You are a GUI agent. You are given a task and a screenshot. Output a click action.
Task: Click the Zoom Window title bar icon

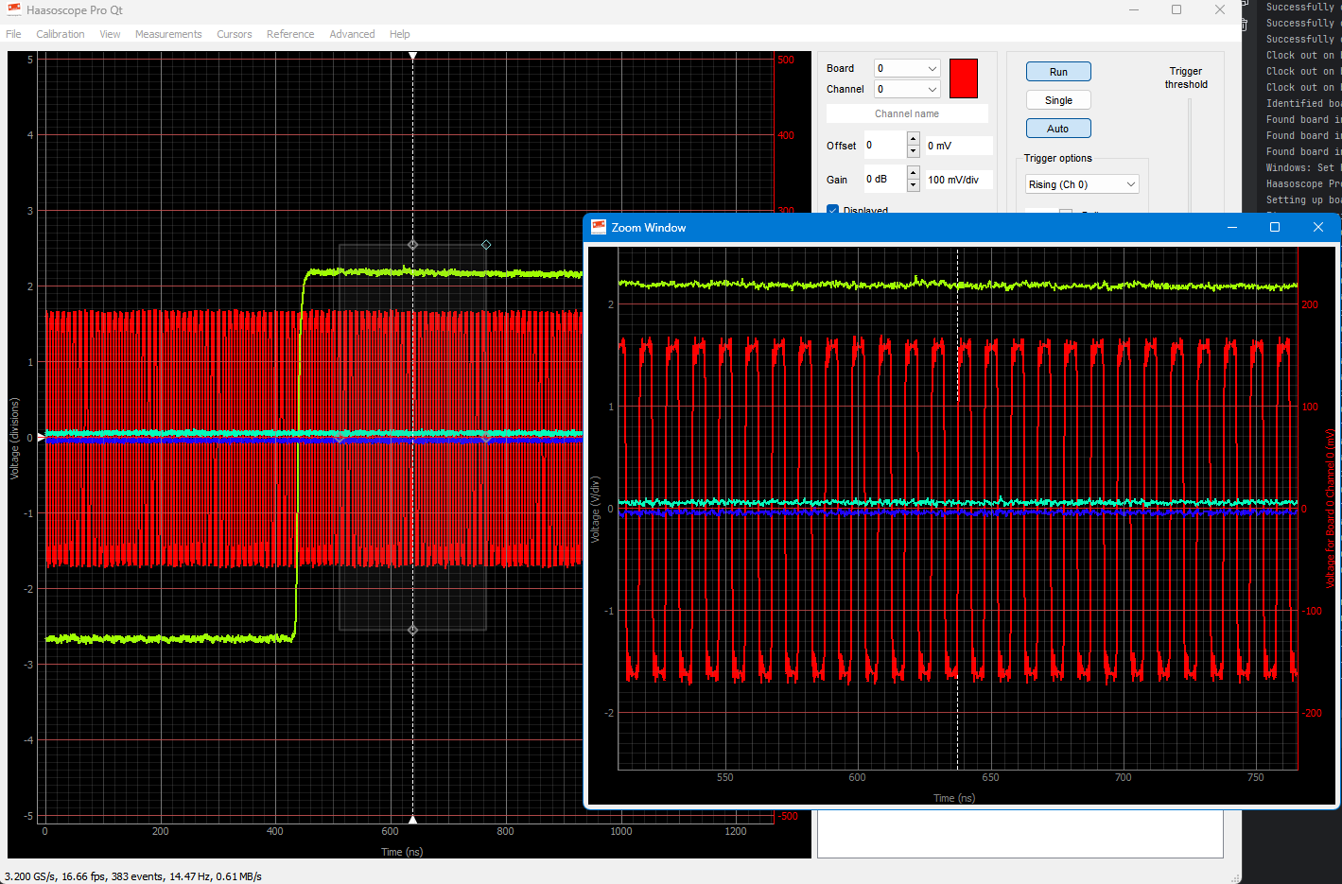tap(599, 227)
